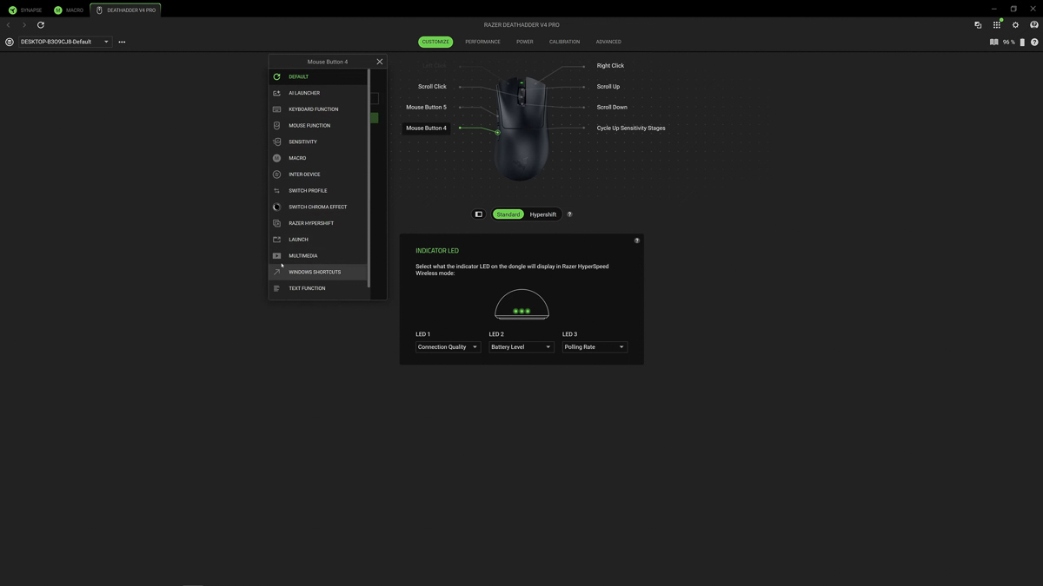Click the profile icon left of dropdown
This screenshot has height=586, width=1043.
(x=10, y=42)
